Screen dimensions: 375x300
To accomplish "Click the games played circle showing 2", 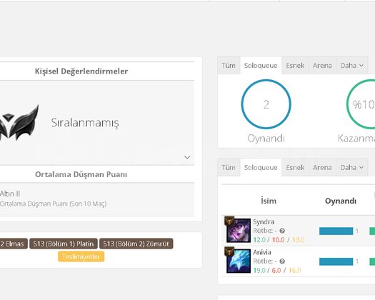I will [x=266, y=104].
